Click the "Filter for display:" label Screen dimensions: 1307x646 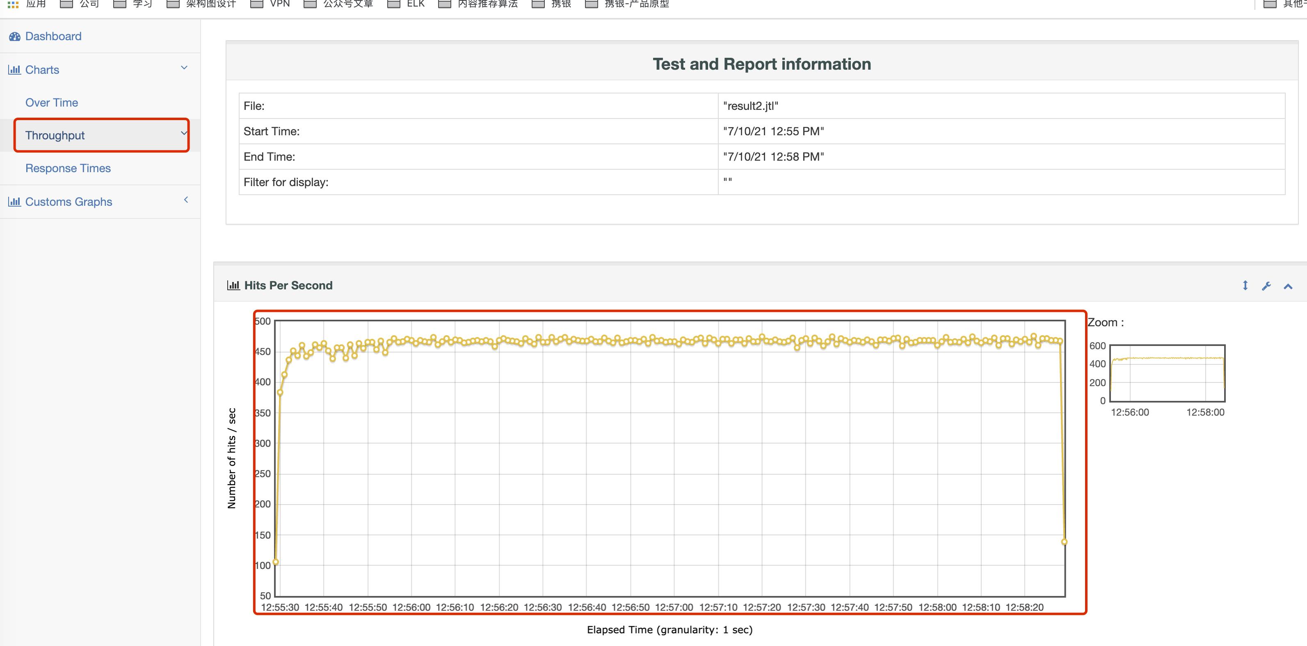tap(286, 182)
